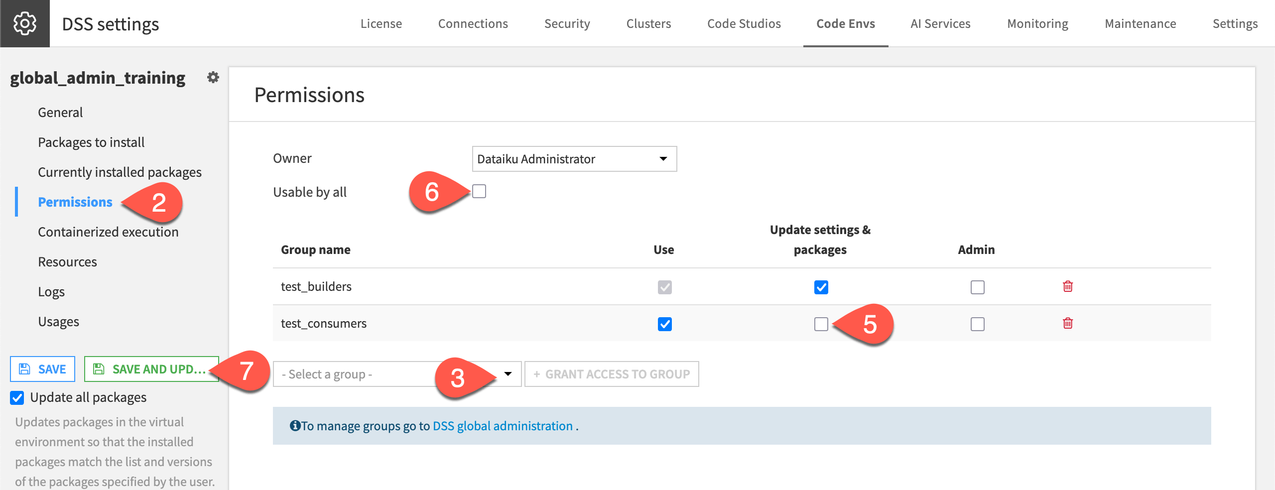Screen dimensions: 1275x490
Task: Toggle Use checkbox for test_builders
Action: click(665, 287)
